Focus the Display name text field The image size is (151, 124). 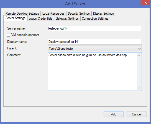[95, 42]
